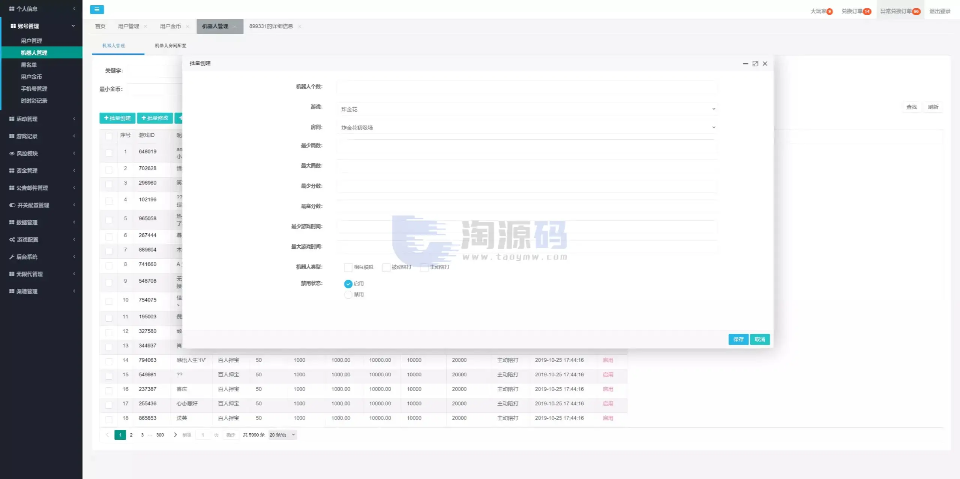Expand the 游戏记录 sidebar section

tap(41, 136)
